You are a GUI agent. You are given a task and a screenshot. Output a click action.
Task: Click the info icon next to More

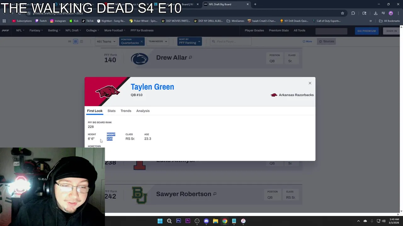coord(304,41)
